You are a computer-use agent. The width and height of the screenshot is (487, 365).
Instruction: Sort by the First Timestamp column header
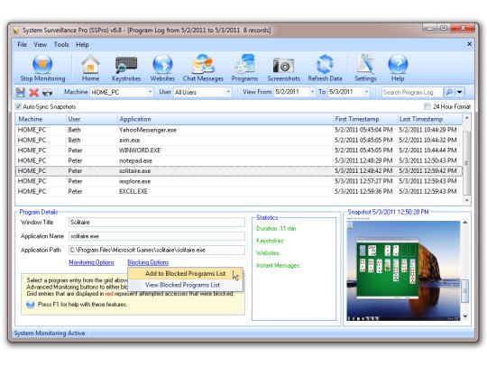pos(365,119)
